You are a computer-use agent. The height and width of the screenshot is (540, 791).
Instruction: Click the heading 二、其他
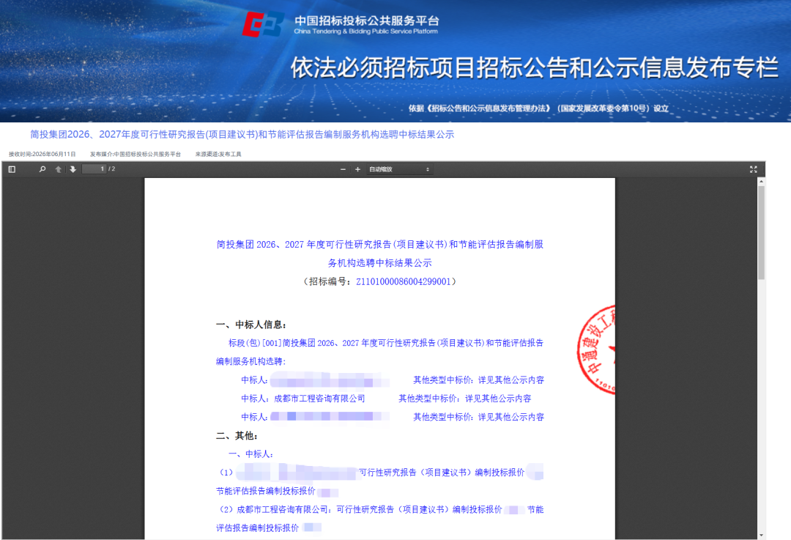tap(237, 436)
